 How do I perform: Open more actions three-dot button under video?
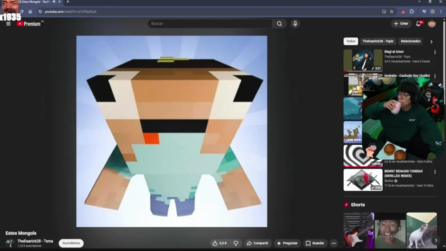(334, 243)
